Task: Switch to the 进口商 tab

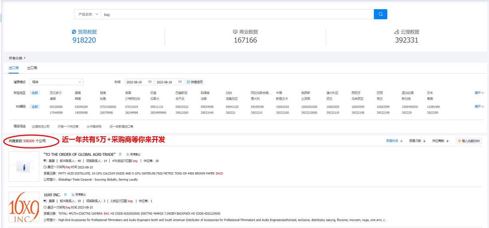Action: tap(14, 68)
